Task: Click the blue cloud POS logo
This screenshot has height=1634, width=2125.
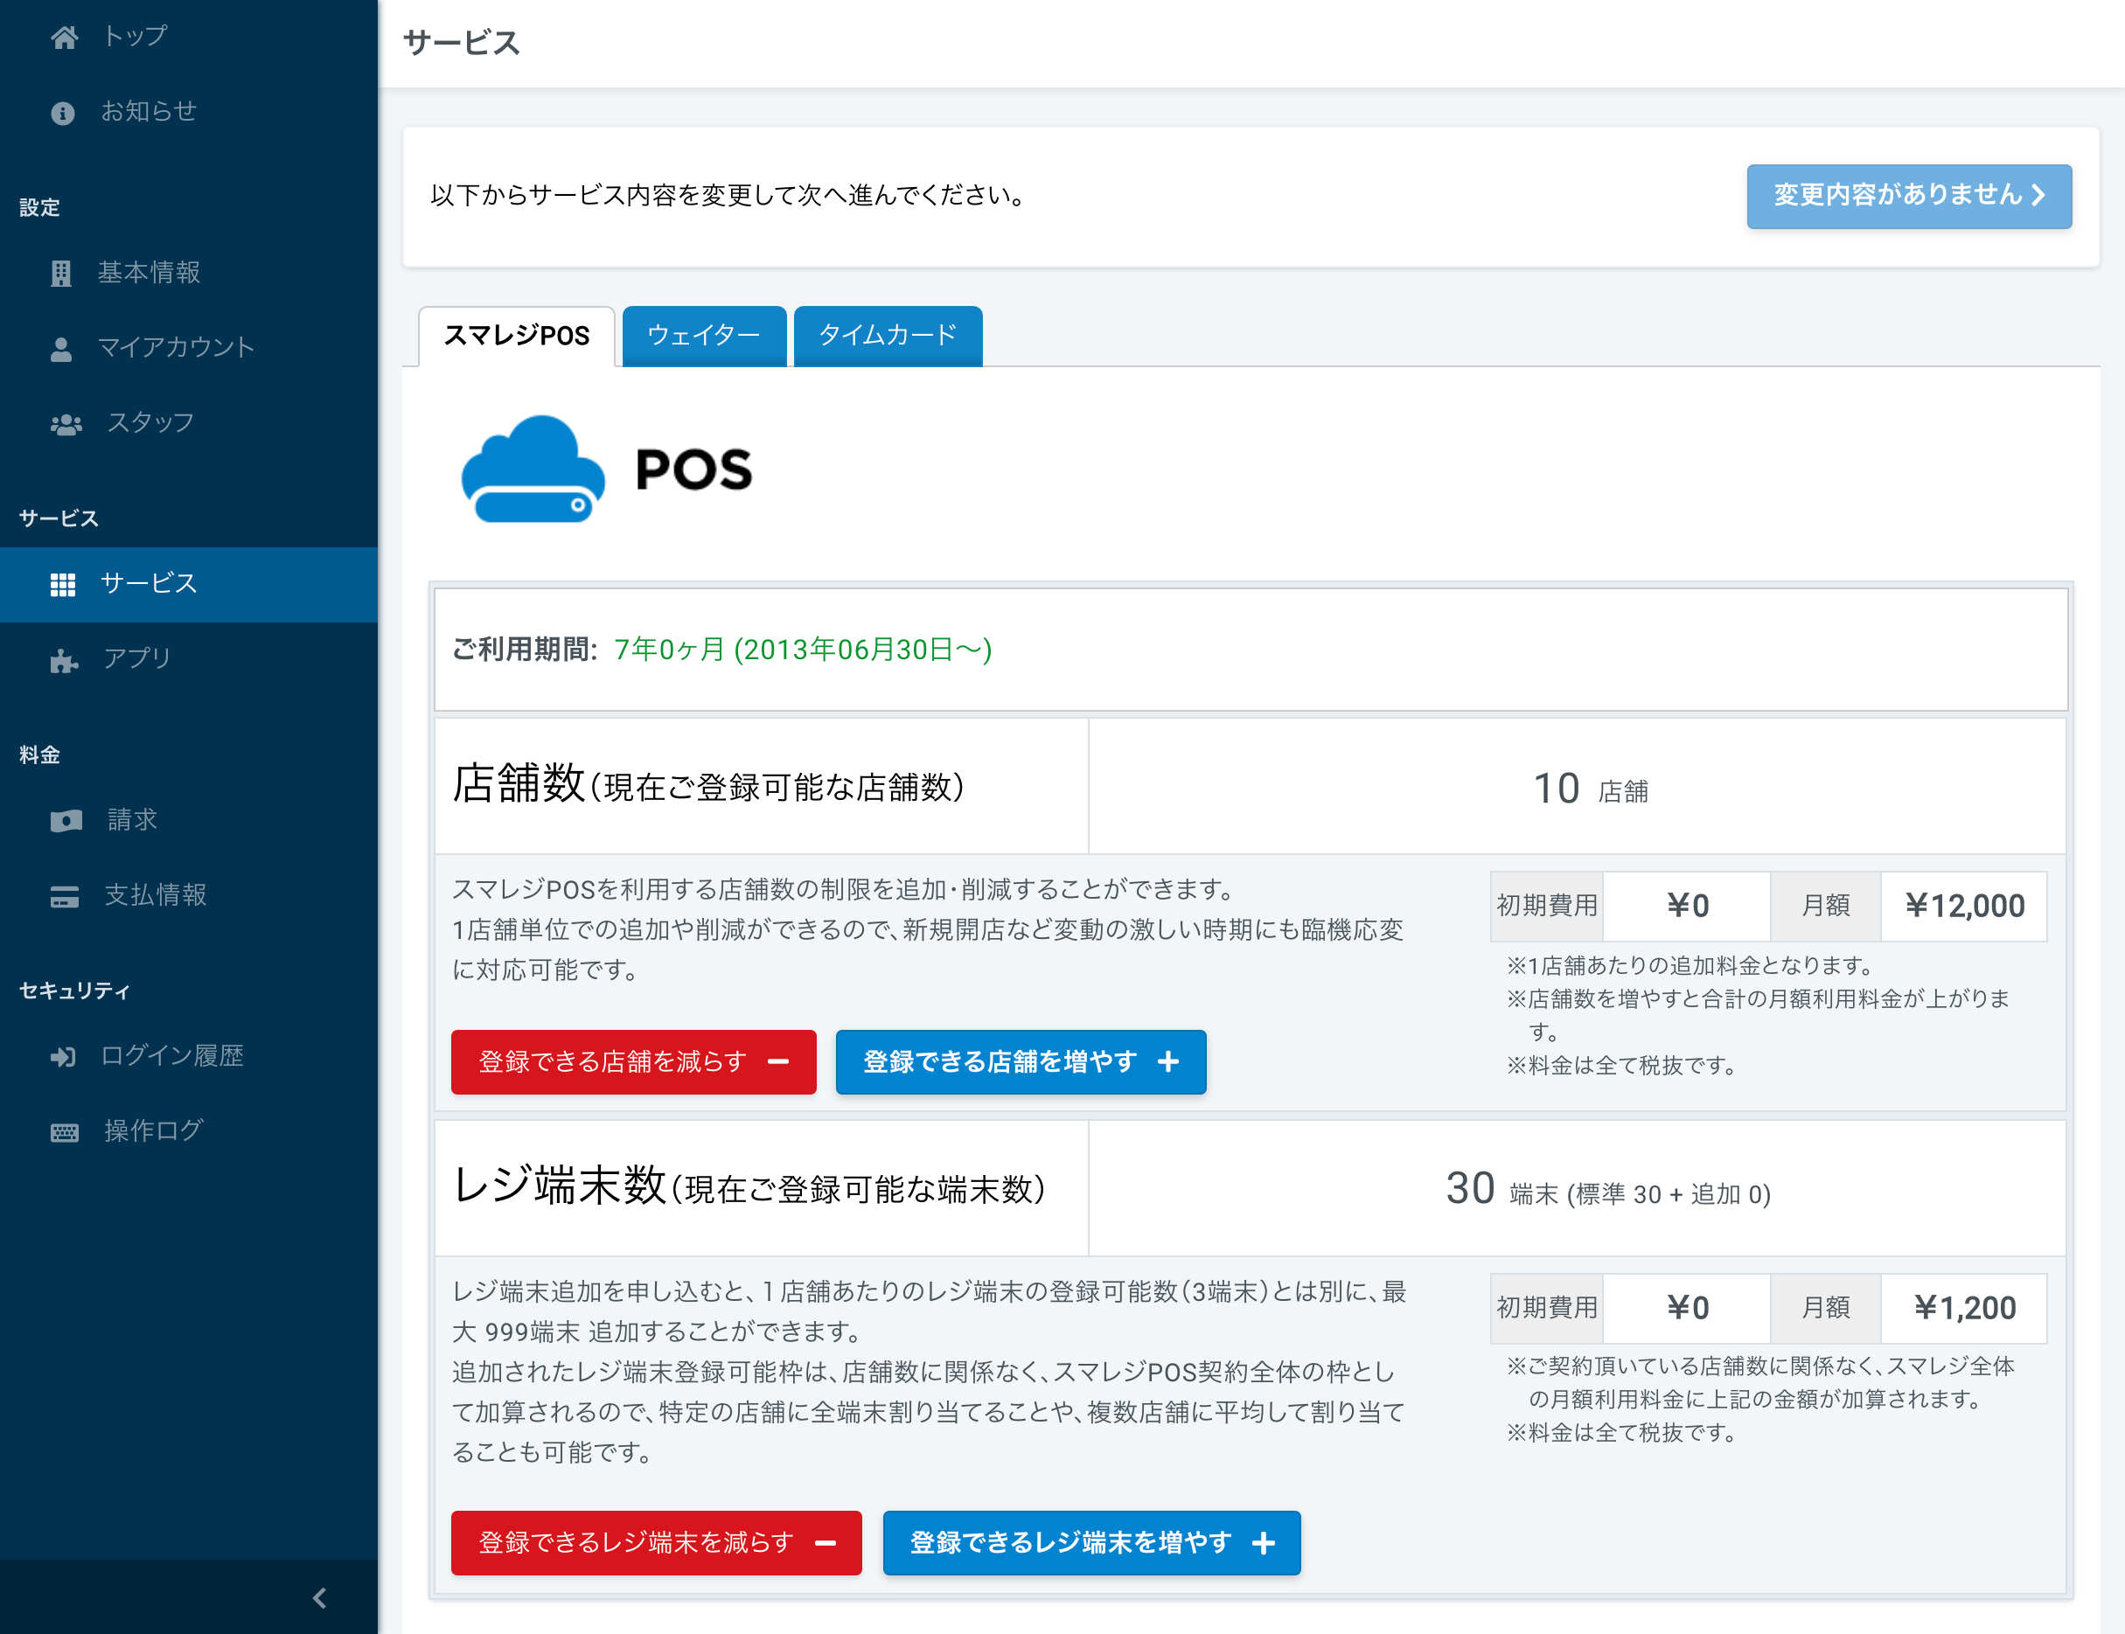Action: pyautogui.click(x=533, y=469)
